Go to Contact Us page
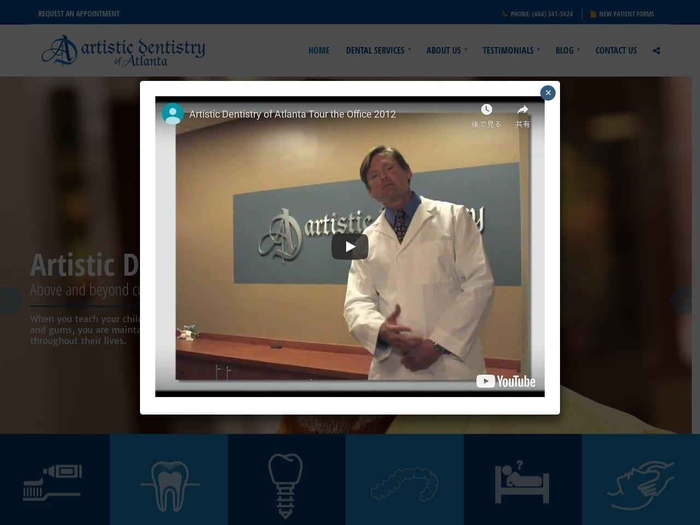The width and height of the screenshot is (700, 525). [x=616, y=50]
